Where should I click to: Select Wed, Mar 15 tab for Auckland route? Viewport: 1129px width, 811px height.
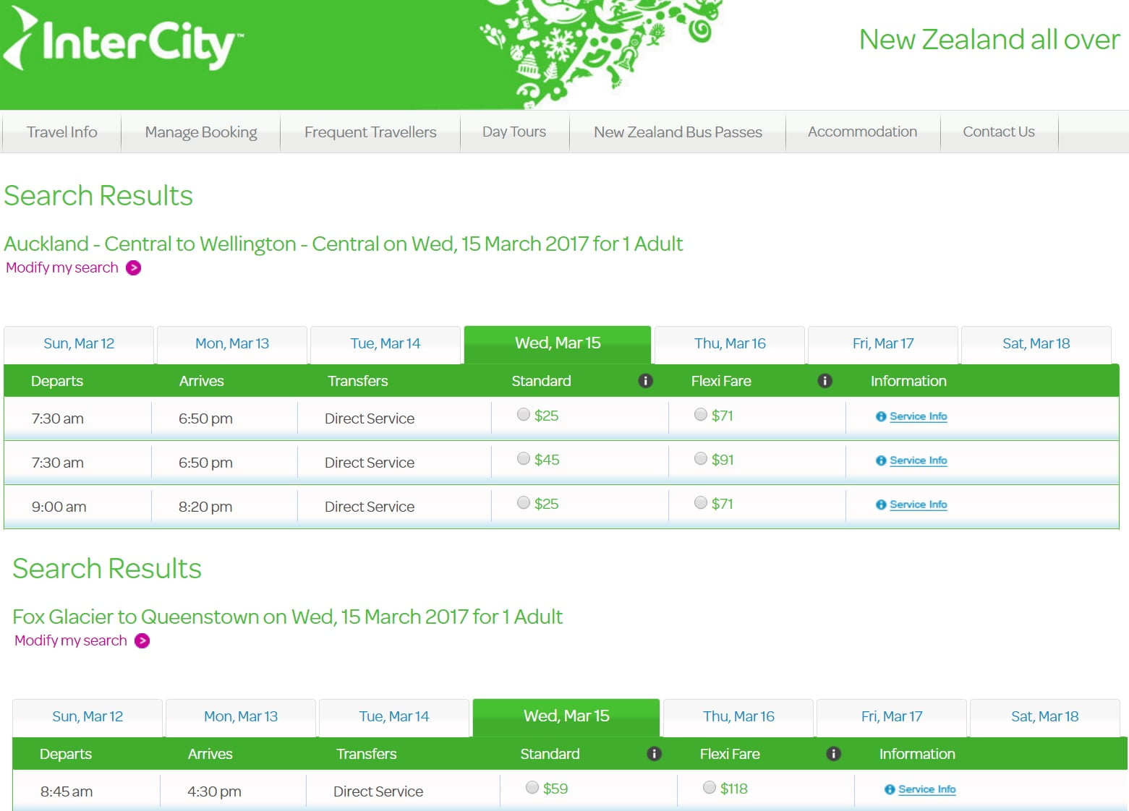coord(558,344)
